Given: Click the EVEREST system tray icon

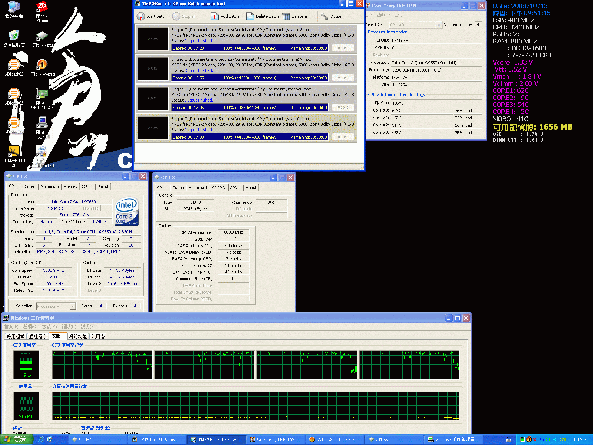Looking at the screenshot, I should point(529,439).
